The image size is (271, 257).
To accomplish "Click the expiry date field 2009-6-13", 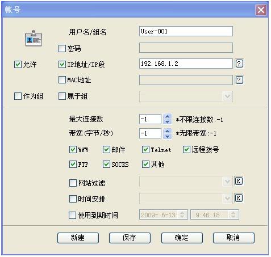I will click(x=164, y=214).
